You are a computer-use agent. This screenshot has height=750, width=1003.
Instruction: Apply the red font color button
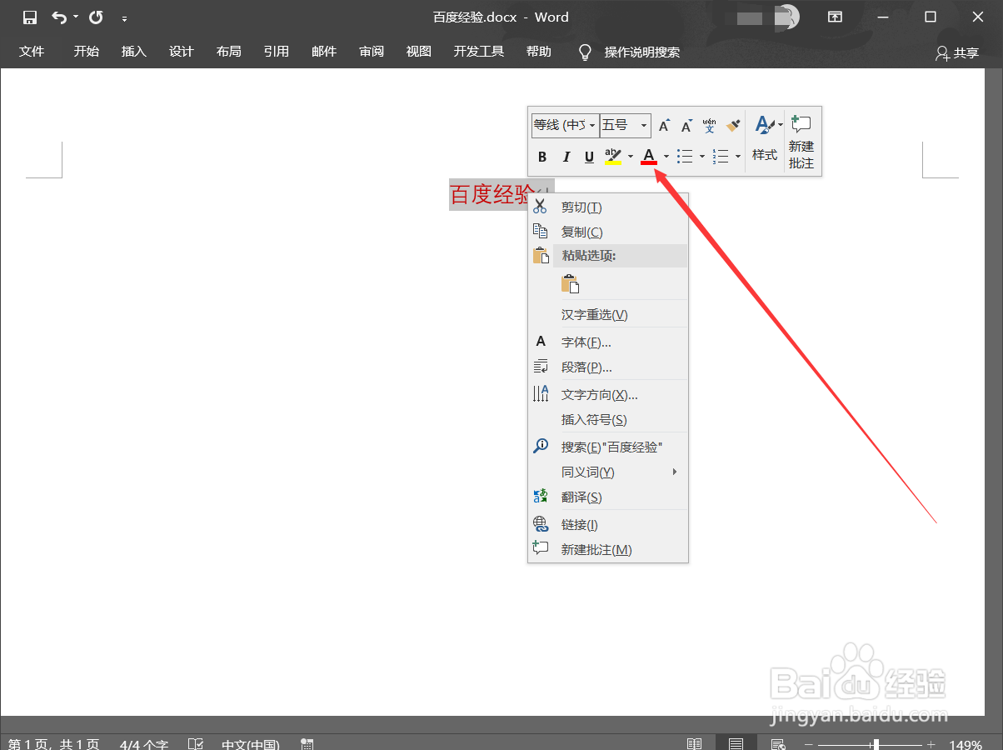click(x=649, y=157)
